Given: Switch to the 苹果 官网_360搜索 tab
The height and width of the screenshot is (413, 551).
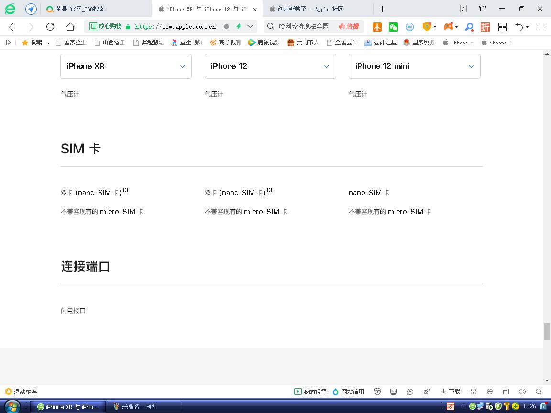Looking at the screenshot, I should 81,9.
